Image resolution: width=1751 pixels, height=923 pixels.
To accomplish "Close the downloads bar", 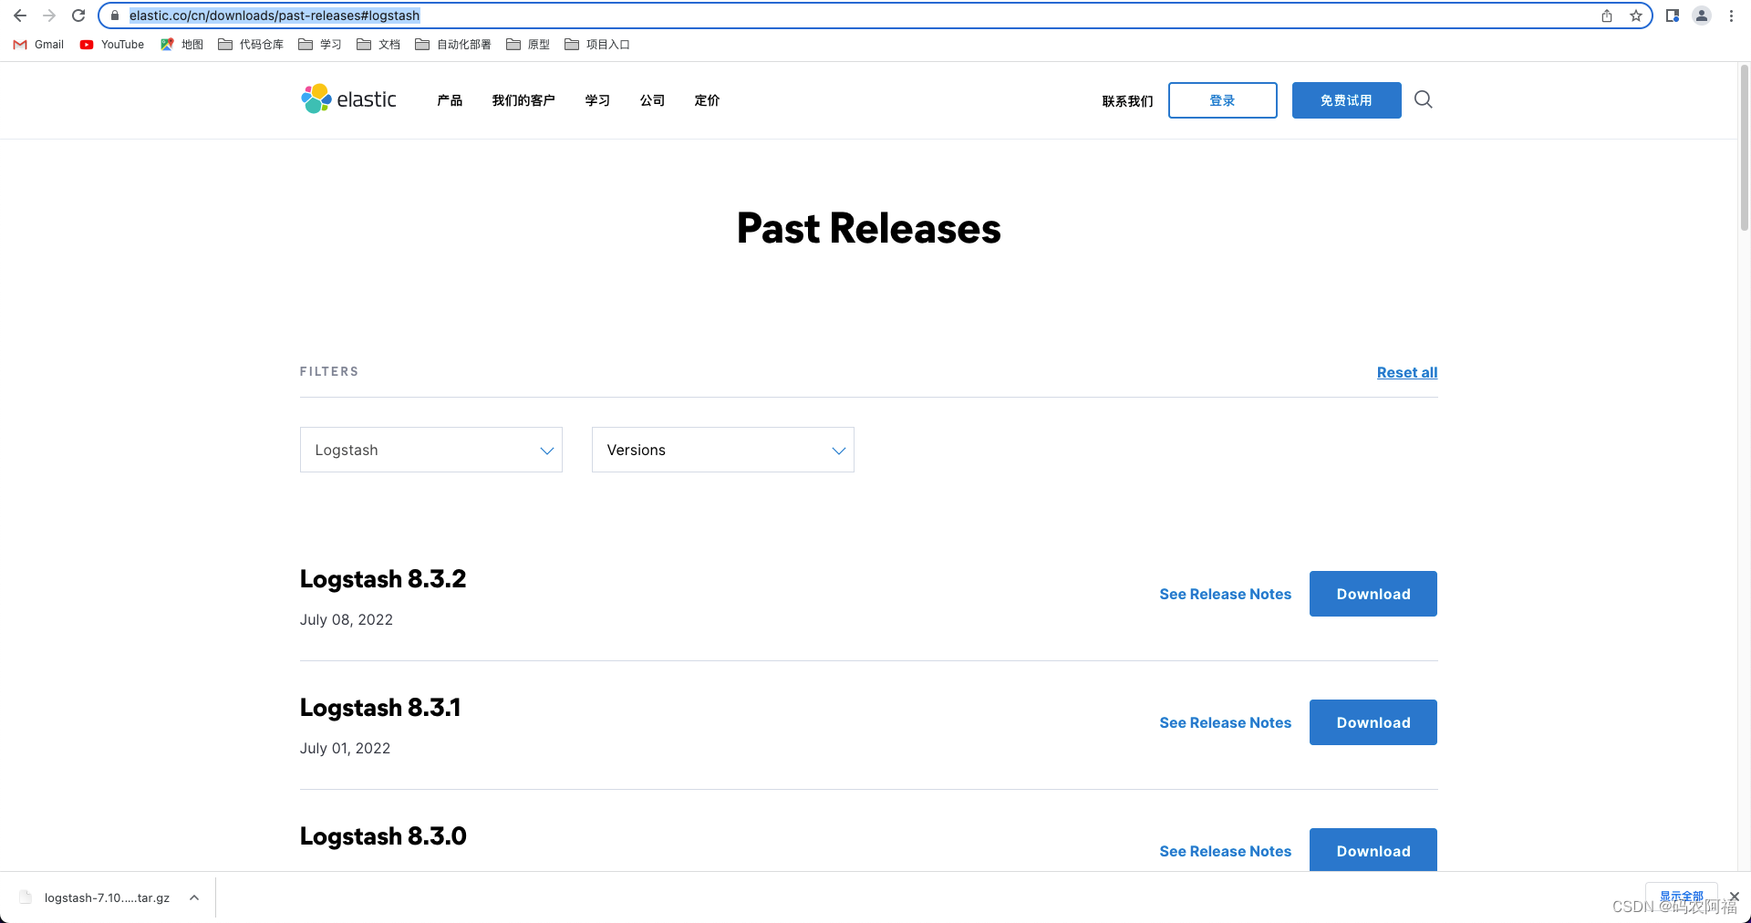I will point(1734,897).
